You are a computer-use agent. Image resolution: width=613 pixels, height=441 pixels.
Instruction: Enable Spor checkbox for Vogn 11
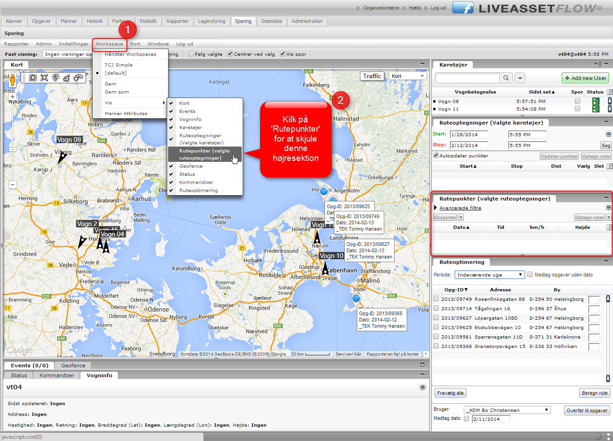(x=577, y=109)
